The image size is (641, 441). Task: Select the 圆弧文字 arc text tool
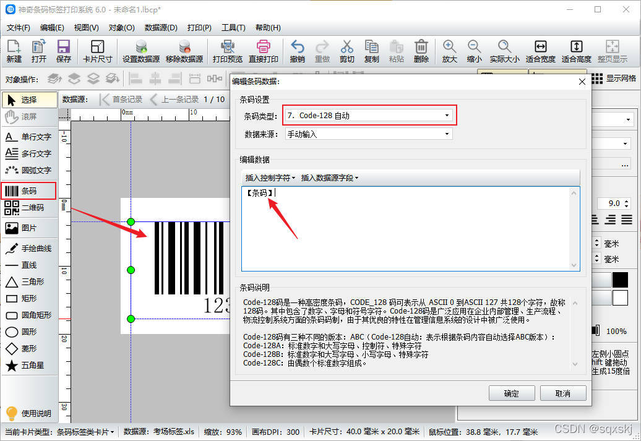point(30,170)
